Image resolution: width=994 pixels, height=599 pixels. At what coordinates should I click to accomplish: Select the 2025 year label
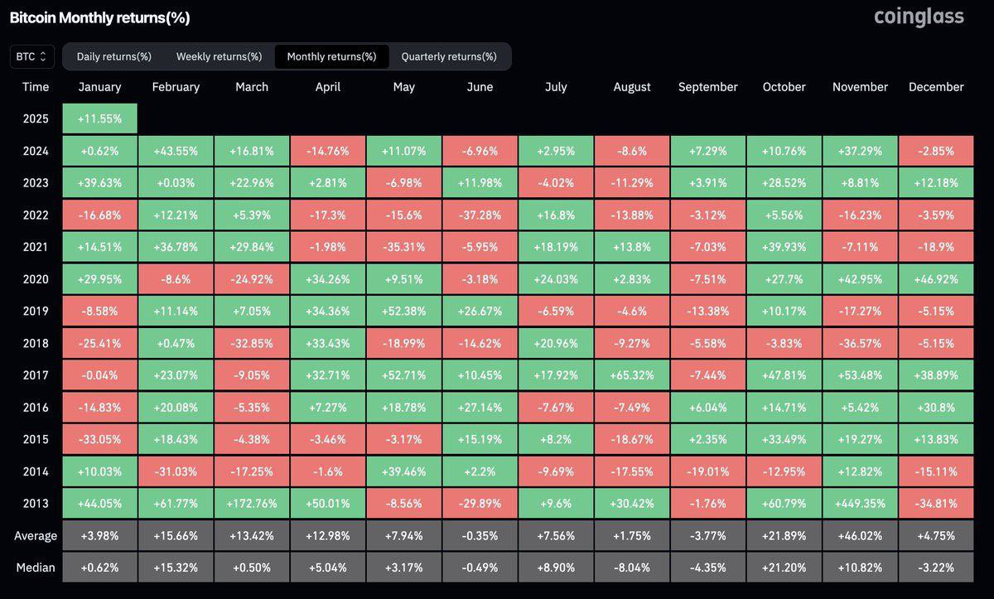(x=35, y=118)
